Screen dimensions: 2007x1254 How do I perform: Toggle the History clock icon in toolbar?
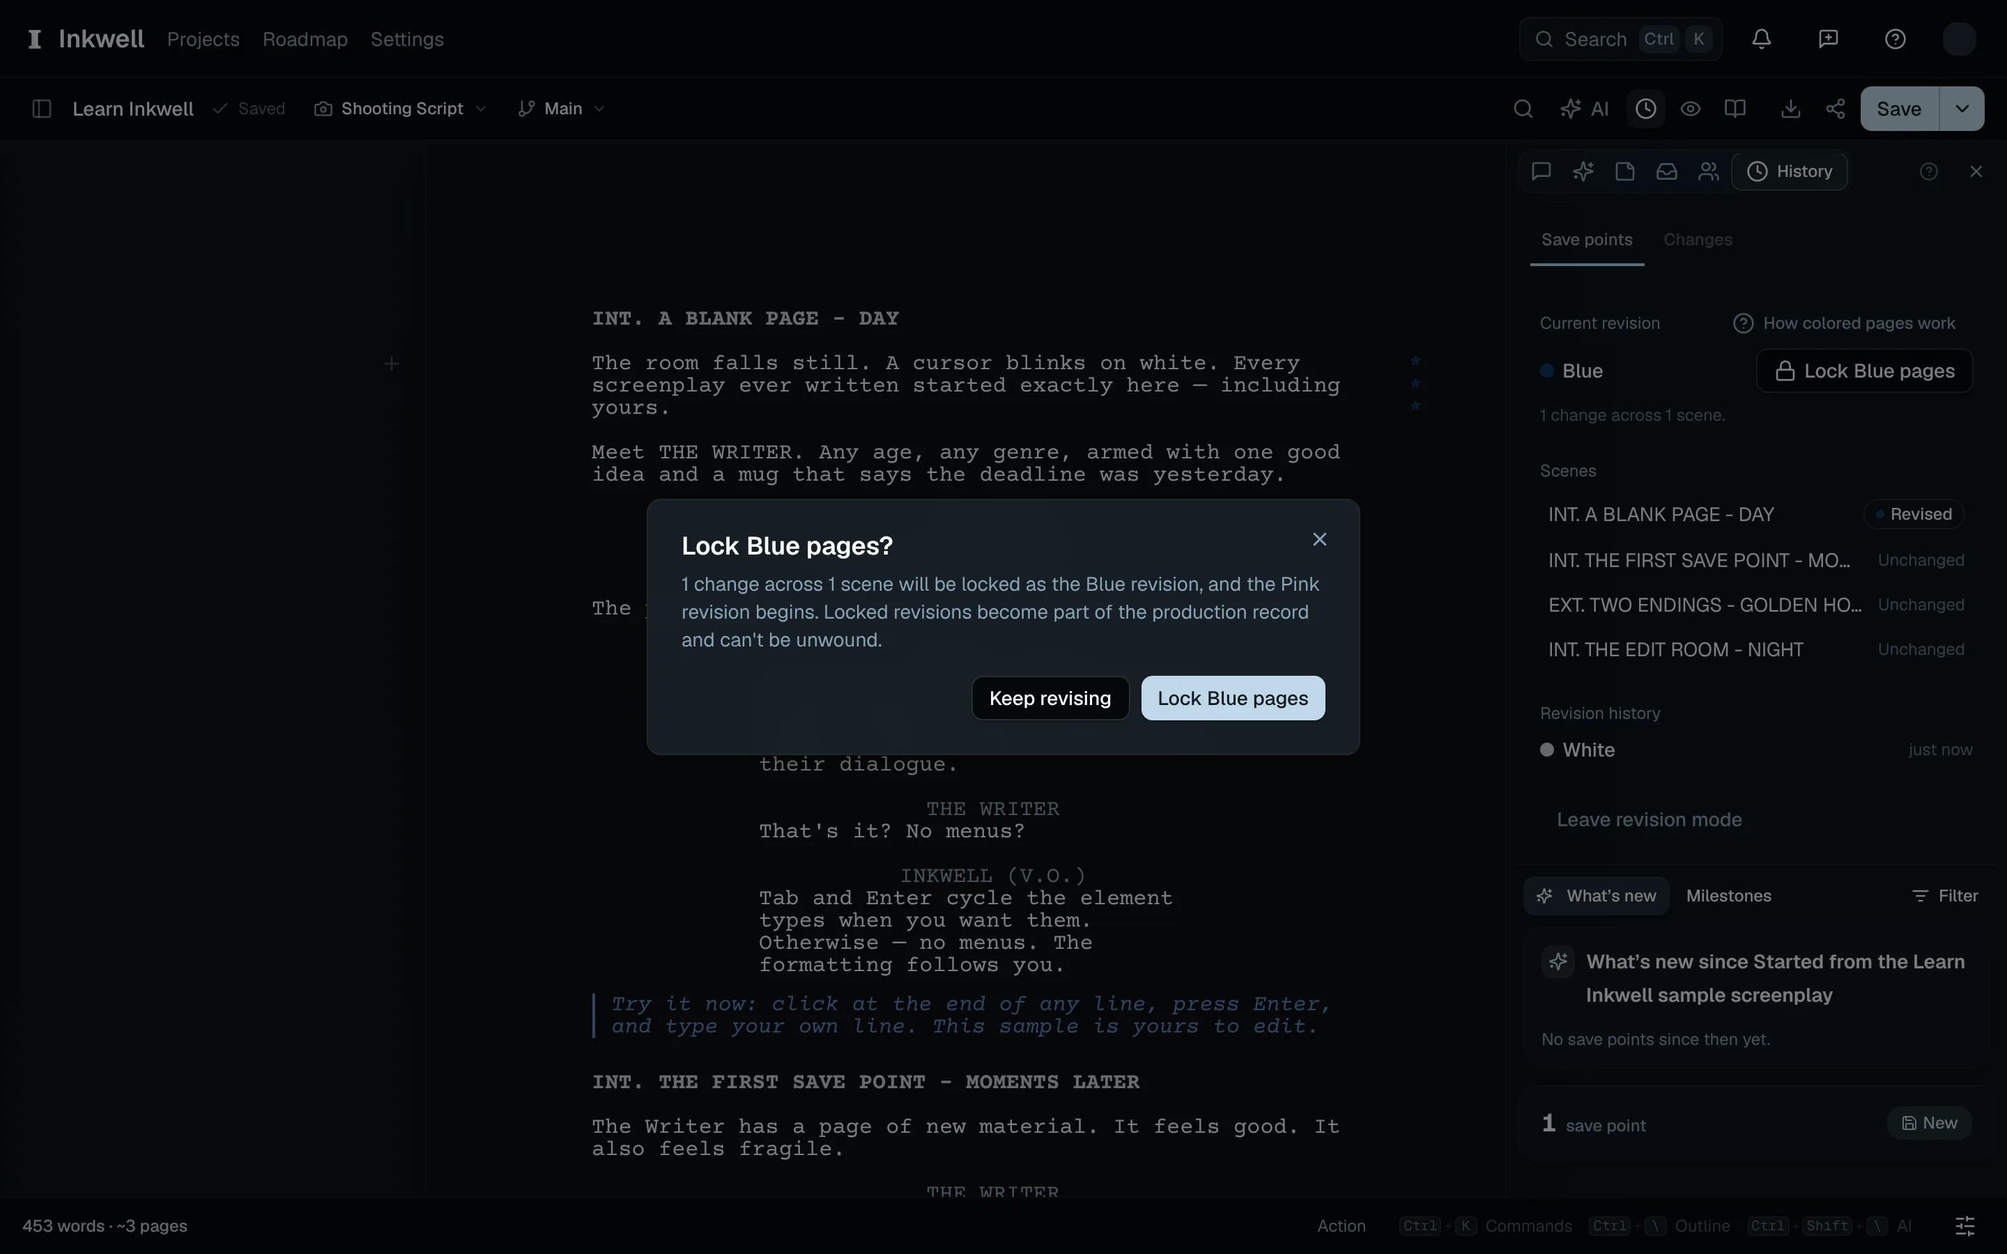tap(1646, 109)
